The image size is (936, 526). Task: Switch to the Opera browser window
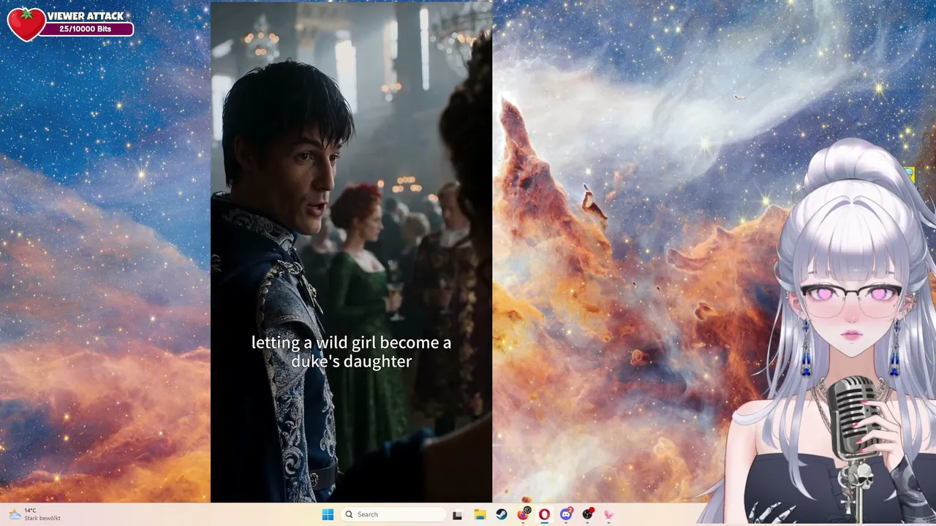tap(544, 514)
